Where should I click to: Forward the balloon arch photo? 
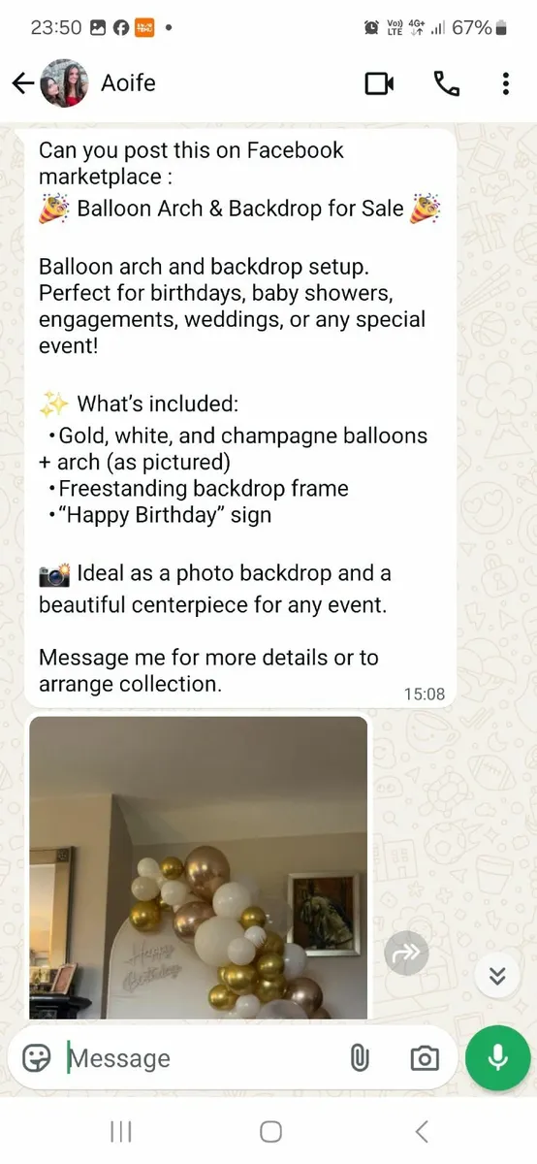pyautogui.click(x=406, y=954)
